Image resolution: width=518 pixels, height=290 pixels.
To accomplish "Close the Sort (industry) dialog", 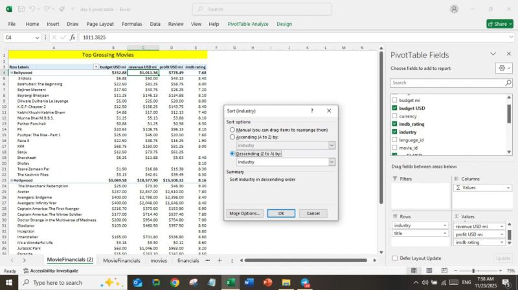I will (329, 110).
